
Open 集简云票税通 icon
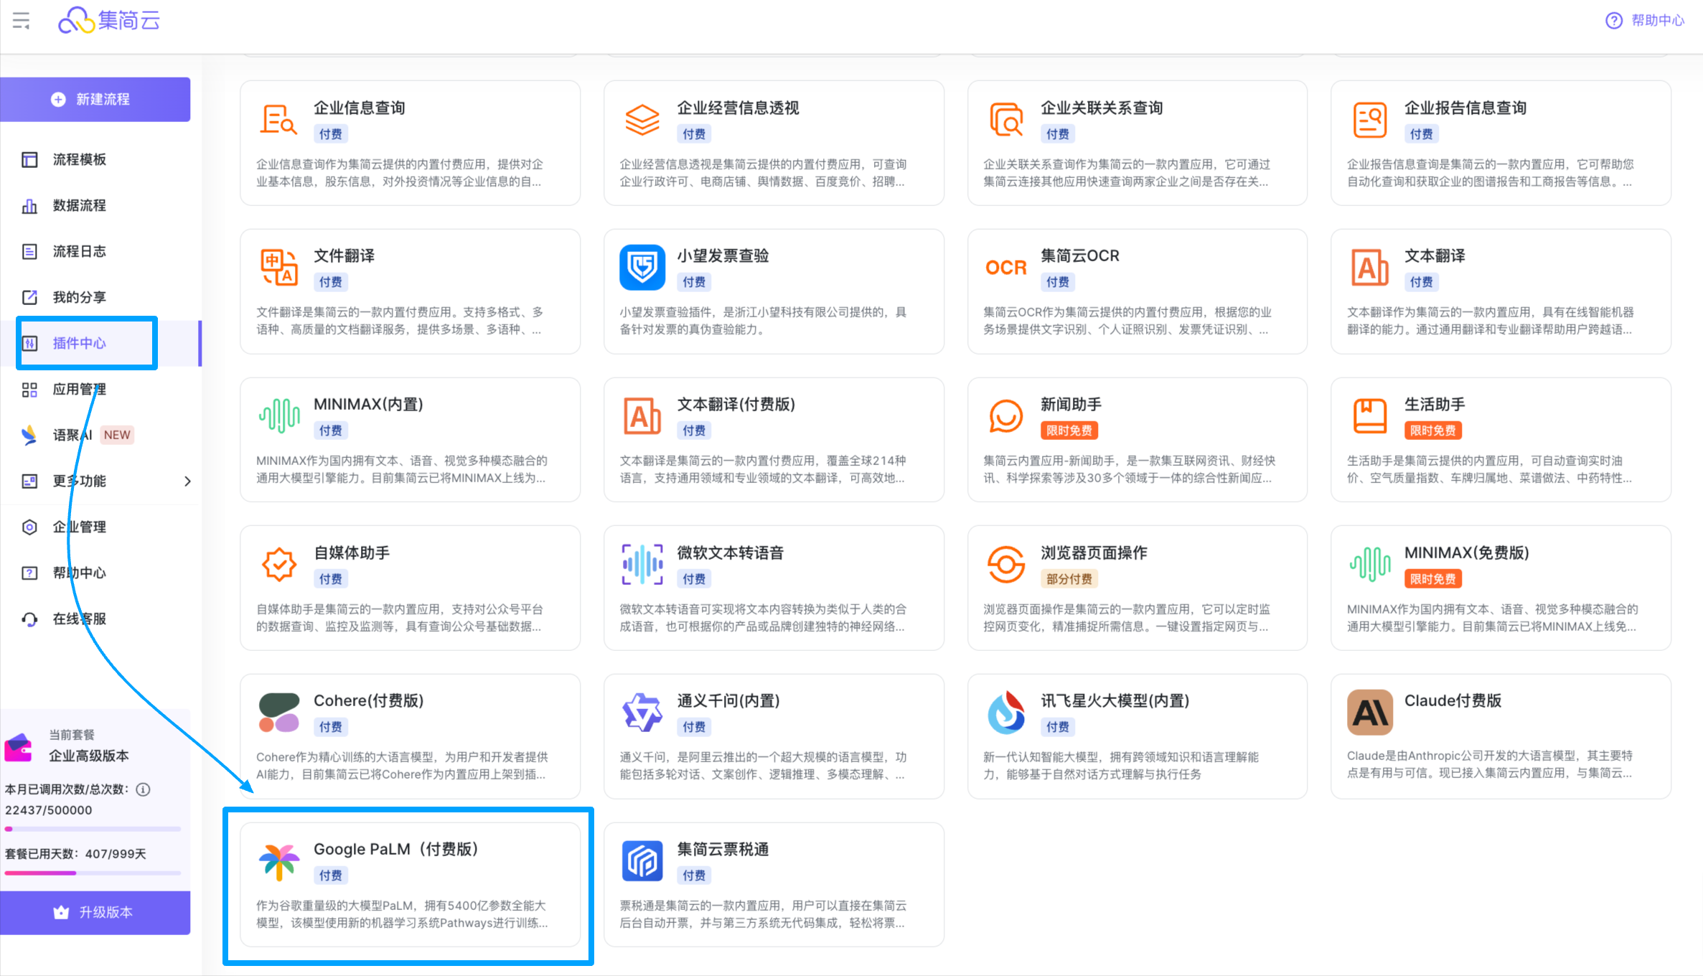(x=642, y=861)
